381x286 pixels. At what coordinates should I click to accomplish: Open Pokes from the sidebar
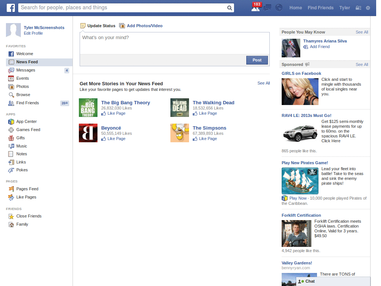[22, 170]
